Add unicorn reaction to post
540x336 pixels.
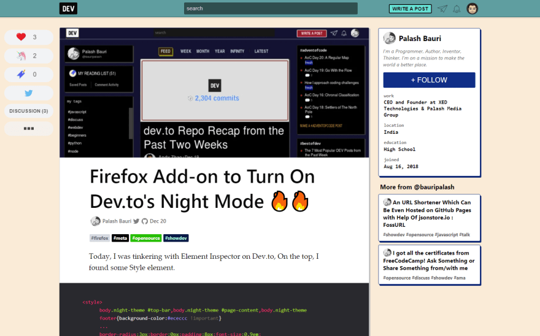(x=29, y=56)
